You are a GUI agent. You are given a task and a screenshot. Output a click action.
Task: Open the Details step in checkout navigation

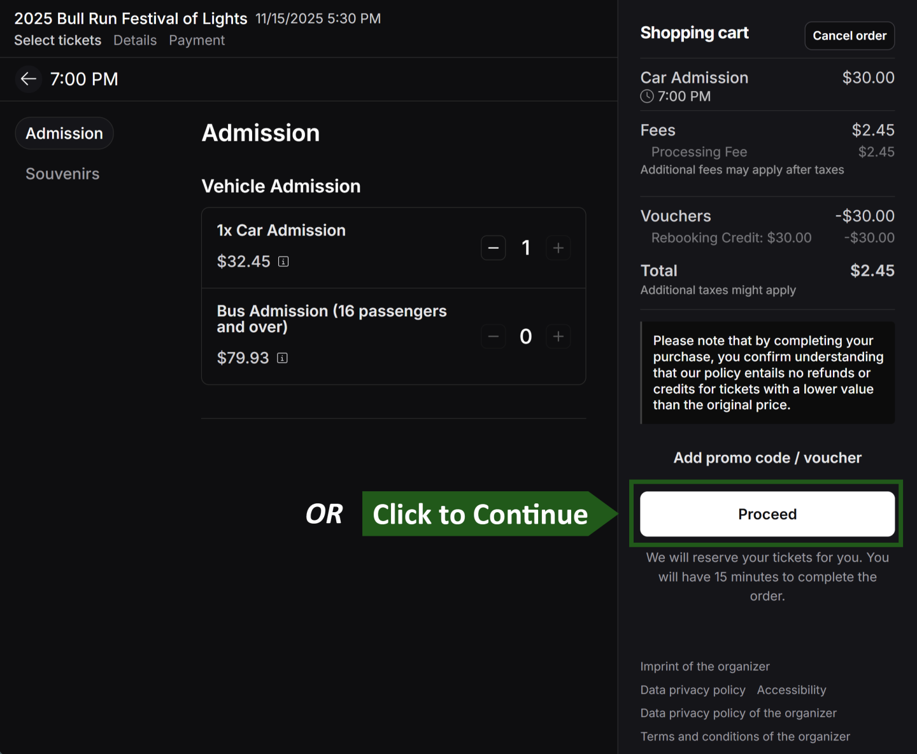(135, 40)
